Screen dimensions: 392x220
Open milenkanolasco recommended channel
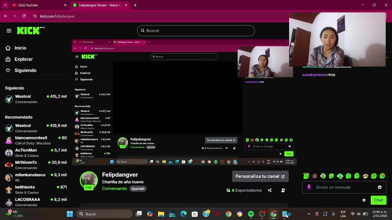(x=36, y=177)
